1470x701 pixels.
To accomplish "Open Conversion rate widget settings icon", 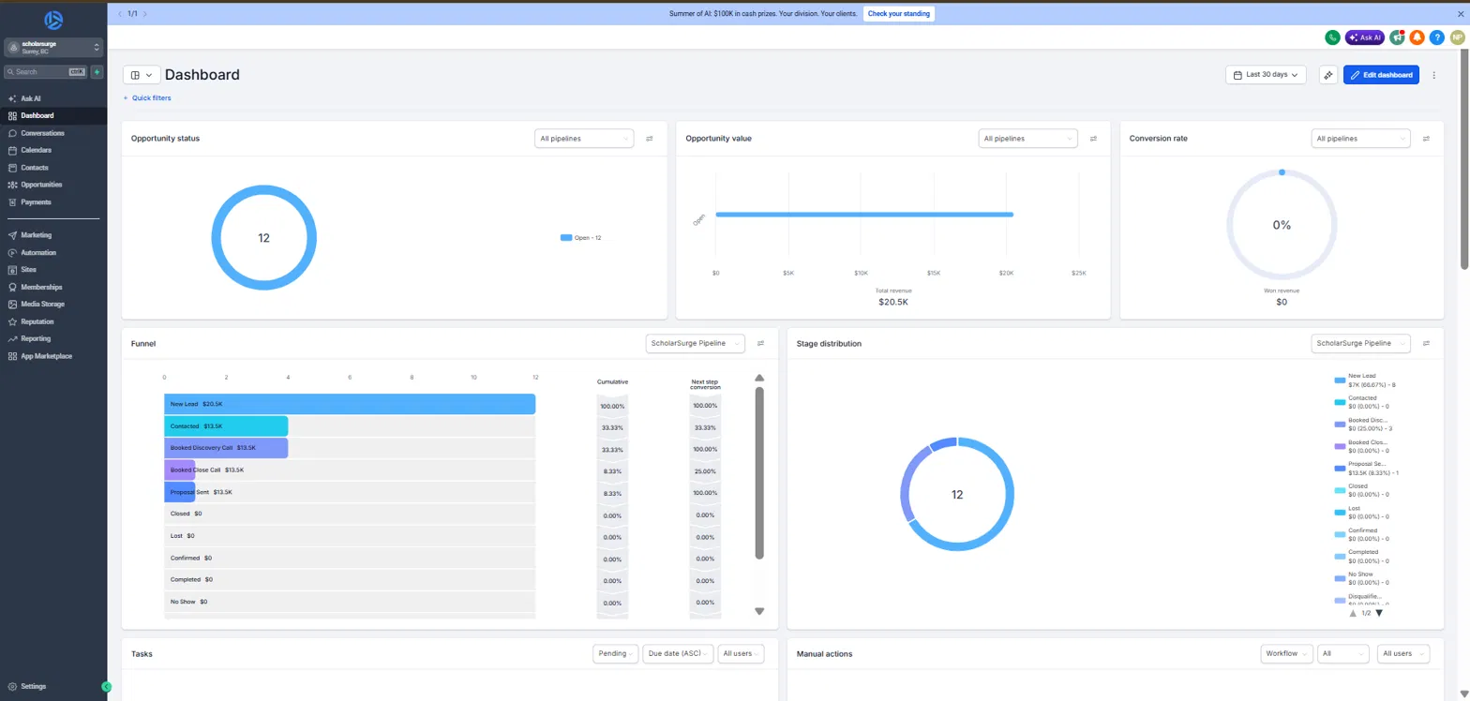I will point(1426,139).
